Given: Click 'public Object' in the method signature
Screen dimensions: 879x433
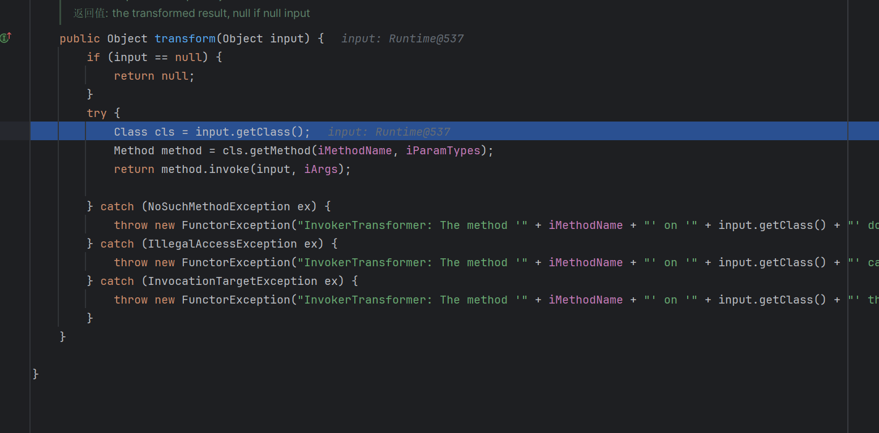Looking at the screenshot, I should point(104,38).
